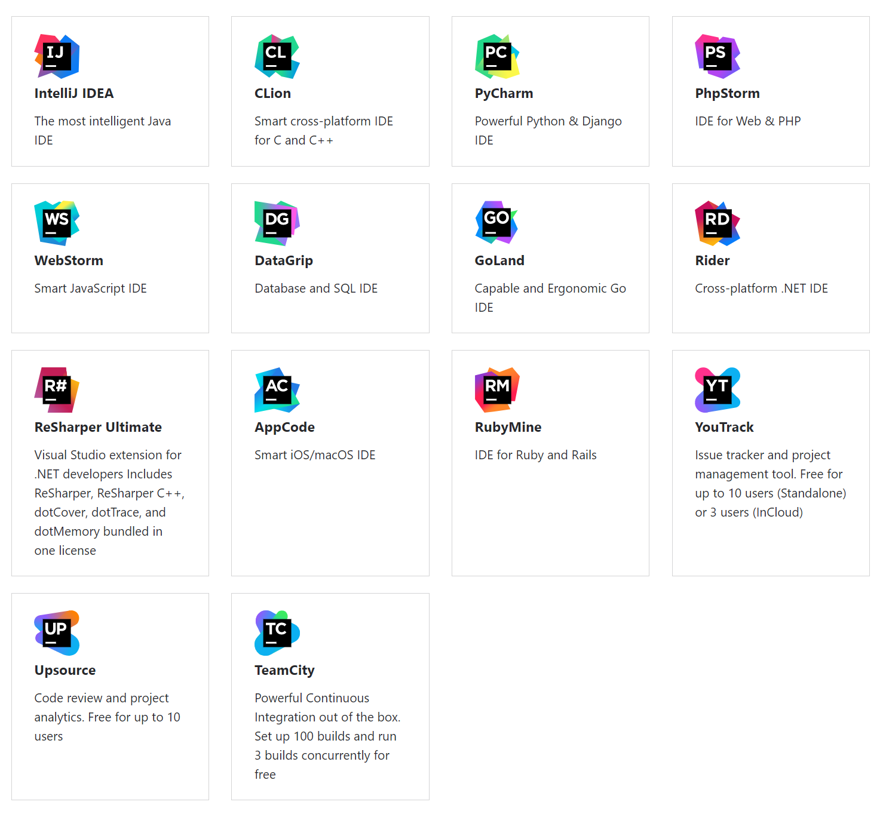Select the GoLand product title
This screenshot has width=886, height=814.
(499, 260)
